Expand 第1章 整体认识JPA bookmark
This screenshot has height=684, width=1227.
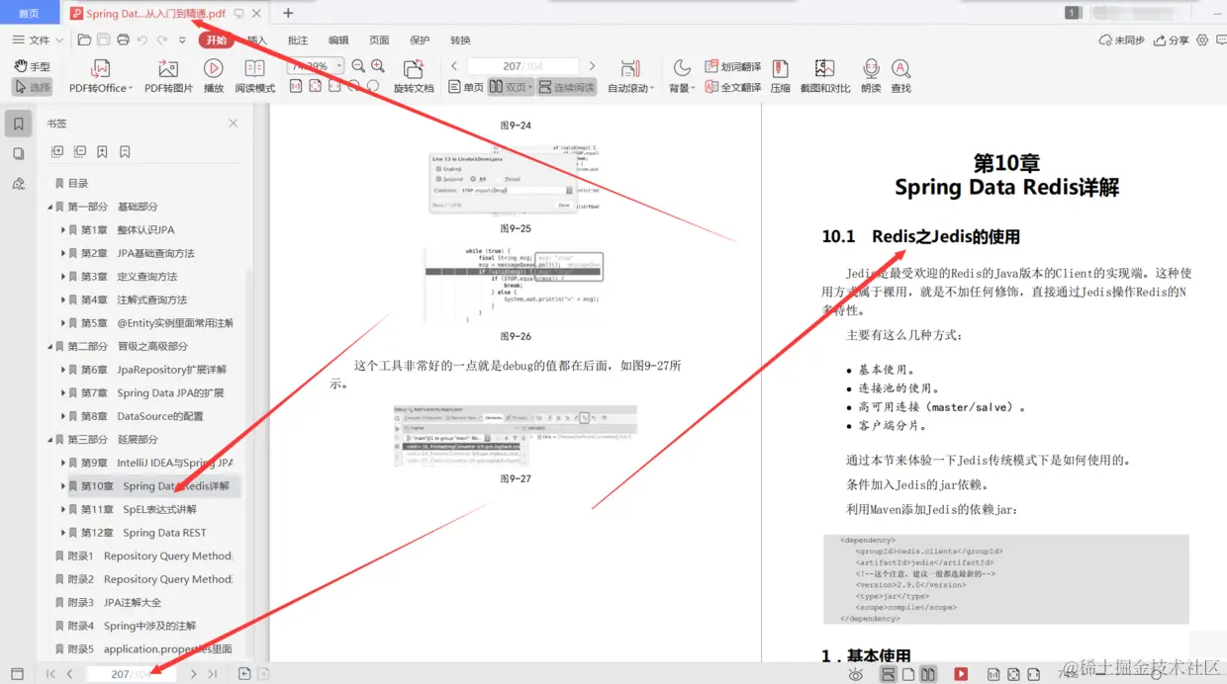63,230
